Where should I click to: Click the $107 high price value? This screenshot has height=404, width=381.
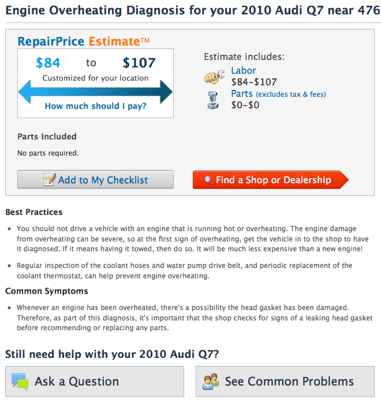139,63
